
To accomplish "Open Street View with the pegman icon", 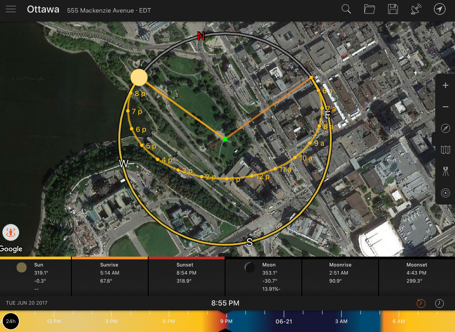I will pos(11,232).
